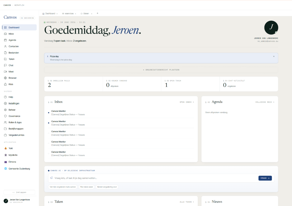Select the 'Bereid vergadering voor' suggestion
The image size is (292, 206).
tap(107, 187)
